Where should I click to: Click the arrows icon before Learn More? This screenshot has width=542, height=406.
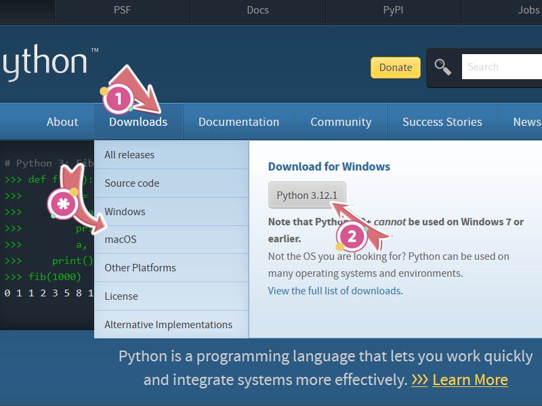click(x=419, y=380)
